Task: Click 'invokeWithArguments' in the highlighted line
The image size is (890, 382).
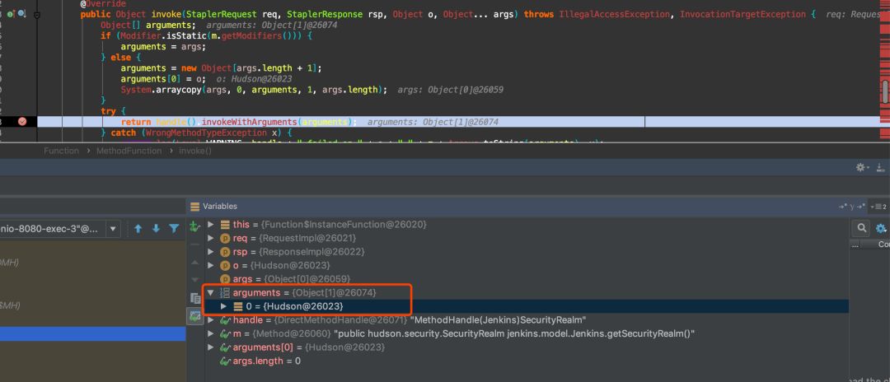Action: click(251, 122)
